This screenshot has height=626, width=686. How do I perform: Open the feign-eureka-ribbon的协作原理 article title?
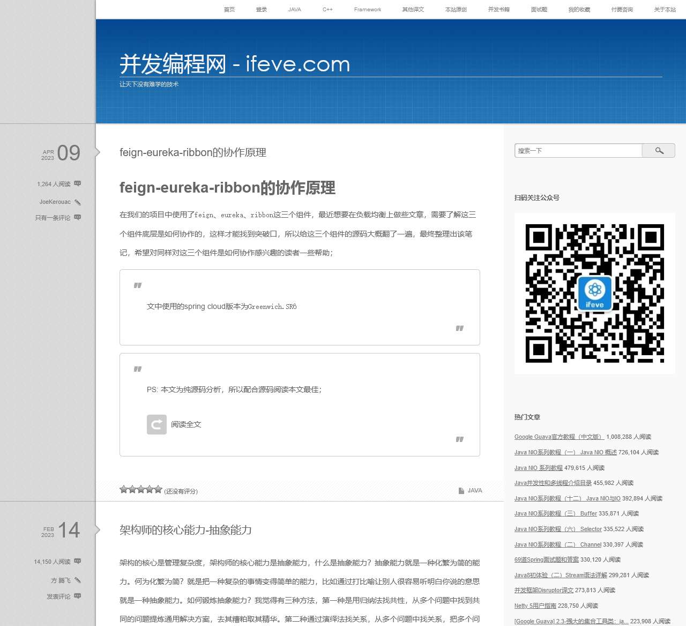[193, 152]
